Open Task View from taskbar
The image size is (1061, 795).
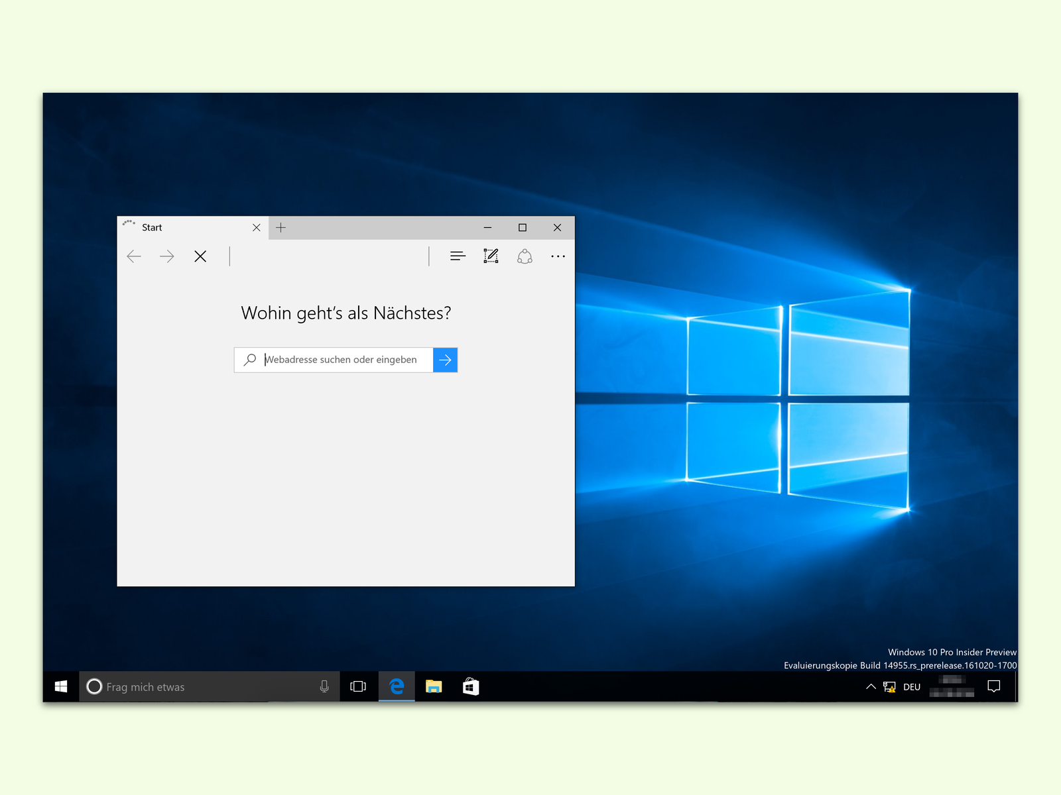click(358, 687)
